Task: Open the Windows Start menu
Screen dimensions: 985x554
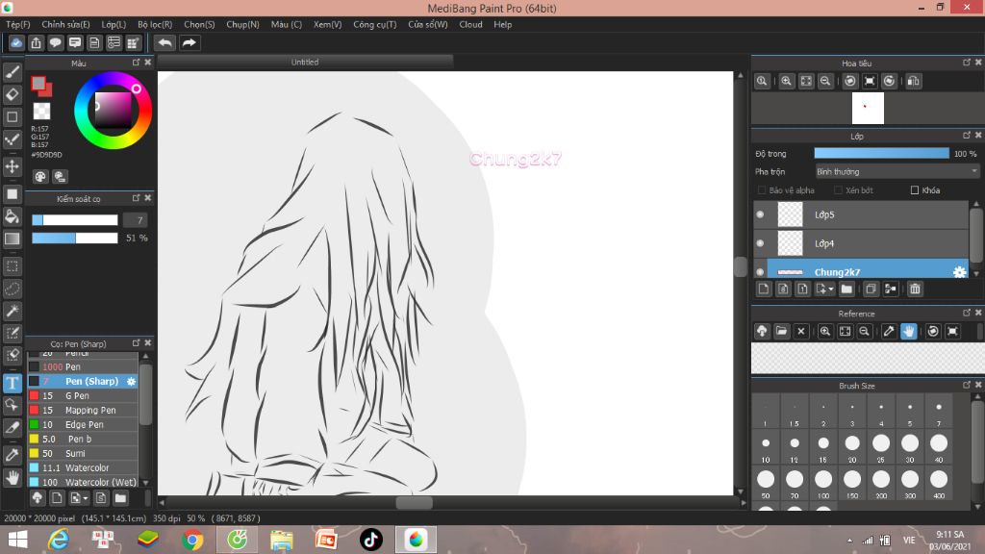Action: pos(17,540)
